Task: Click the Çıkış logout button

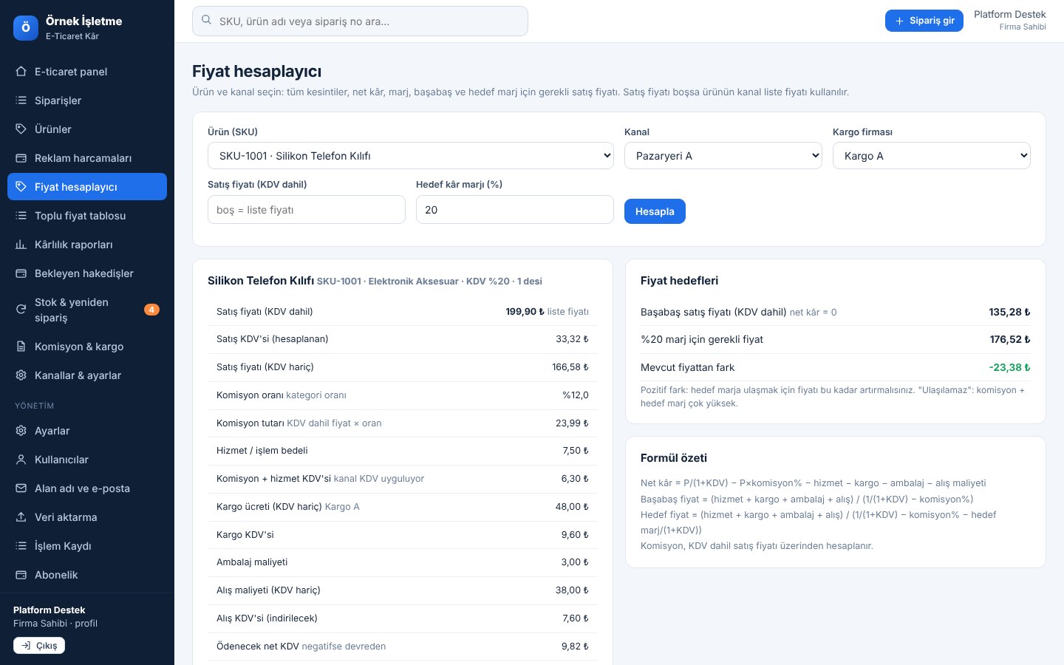Action: [39, 646]
